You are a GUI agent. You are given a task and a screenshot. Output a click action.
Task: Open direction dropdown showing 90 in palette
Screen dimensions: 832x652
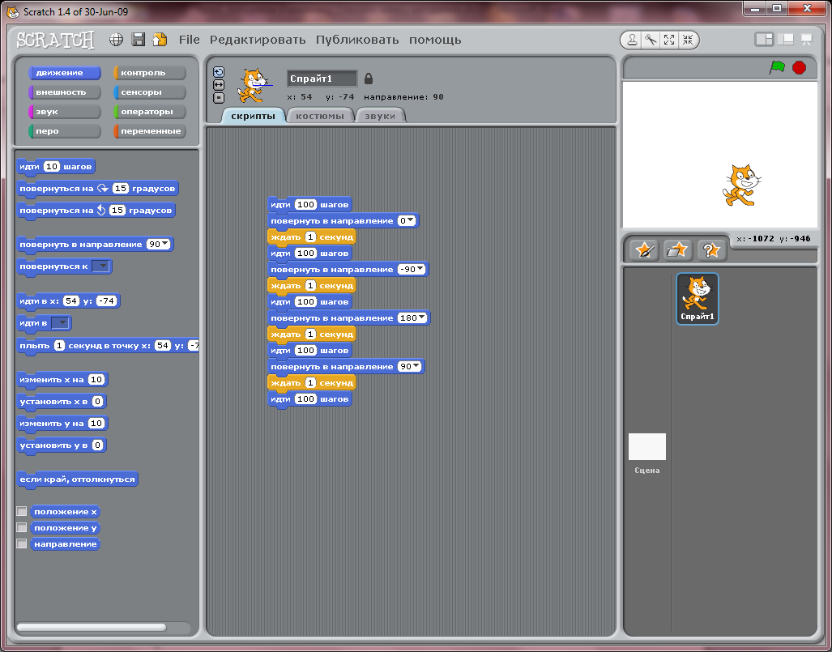click(x=165, y=244)
